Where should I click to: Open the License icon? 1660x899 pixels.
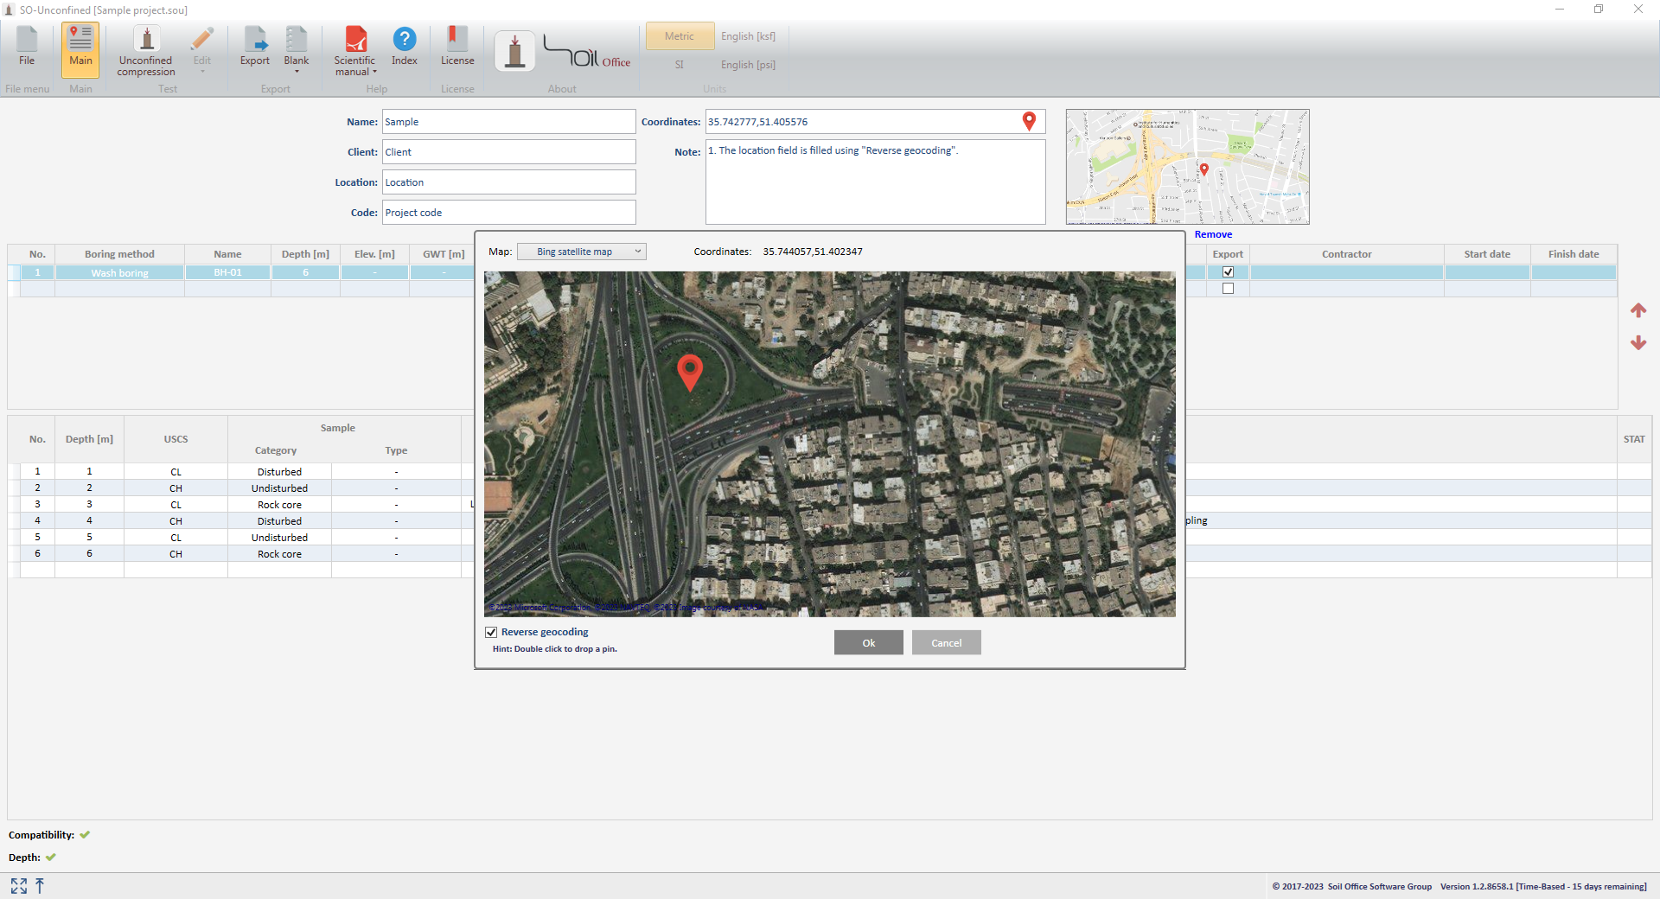click(x=456, y=47)
